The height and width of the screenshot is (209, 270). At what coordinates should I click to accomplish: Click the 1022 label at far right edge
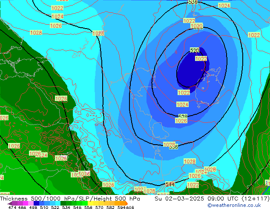click(254, 35)
